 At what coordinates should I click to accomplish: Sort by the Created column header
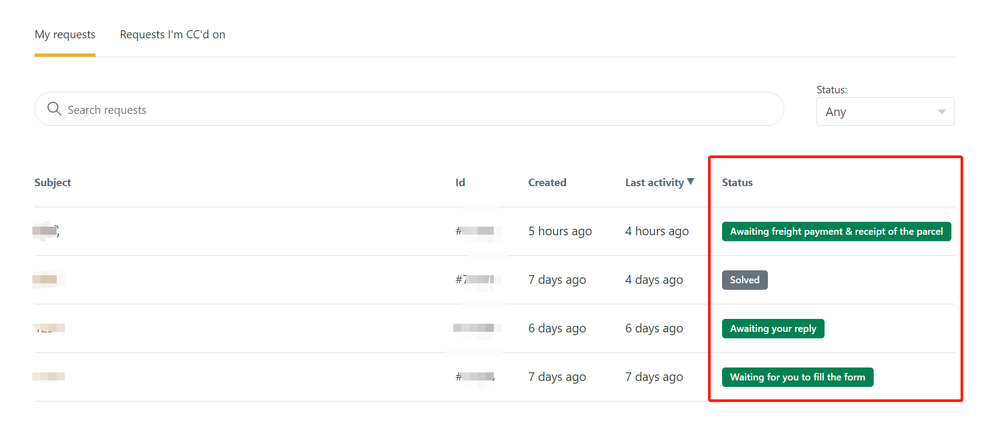coord(547,182)
